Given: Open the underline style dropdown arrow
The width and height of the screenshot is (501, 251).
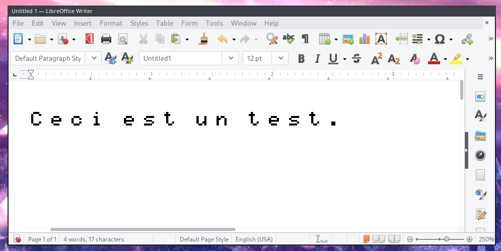Looking at the screenshot, I should (x=344, y=59).
